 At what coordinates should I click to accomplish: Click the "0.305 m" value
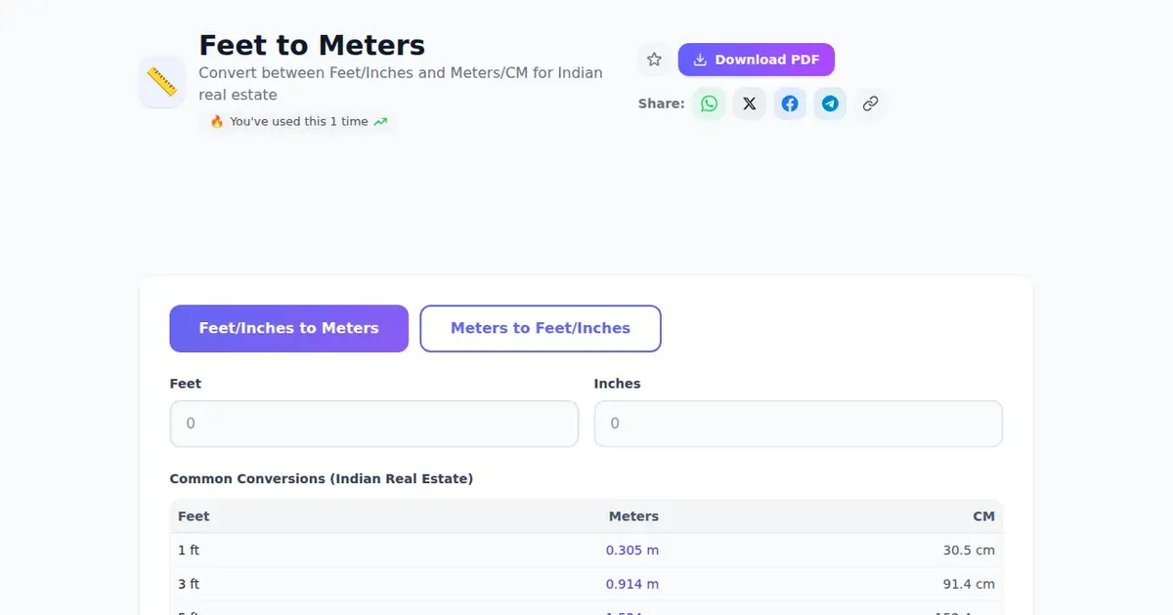coord(632,551)
